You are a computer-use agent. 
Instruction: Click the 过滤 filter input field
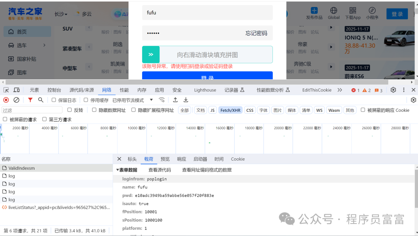(32, 110)
